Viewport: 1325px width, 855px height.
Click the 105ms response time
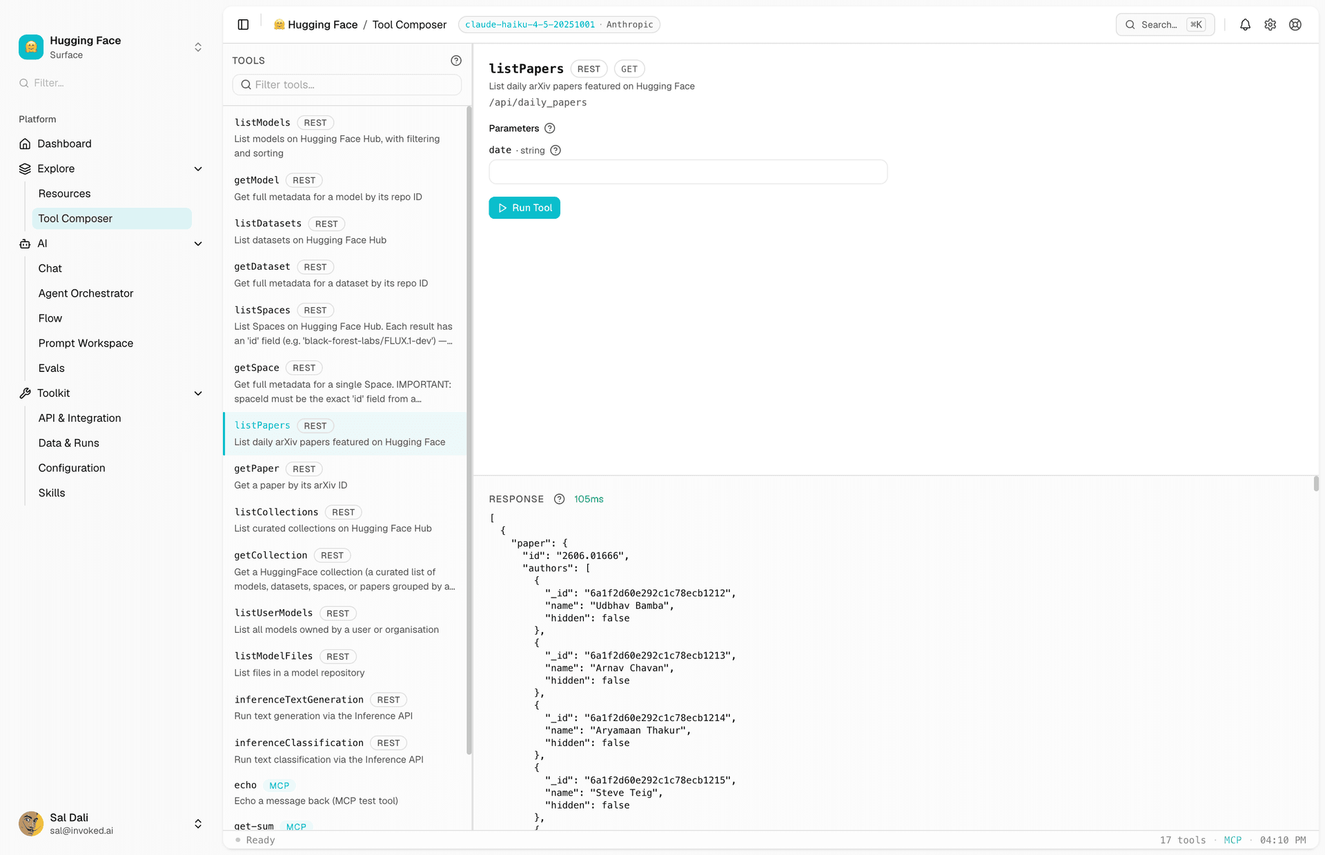click(589, 499)
